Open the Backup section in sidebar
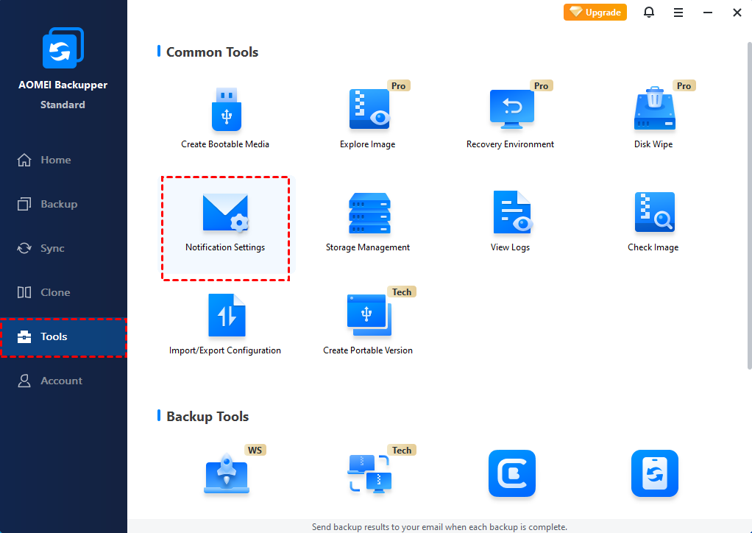Image resolution: width=752 pixels, height=533 pixels. tap(63, 204)
